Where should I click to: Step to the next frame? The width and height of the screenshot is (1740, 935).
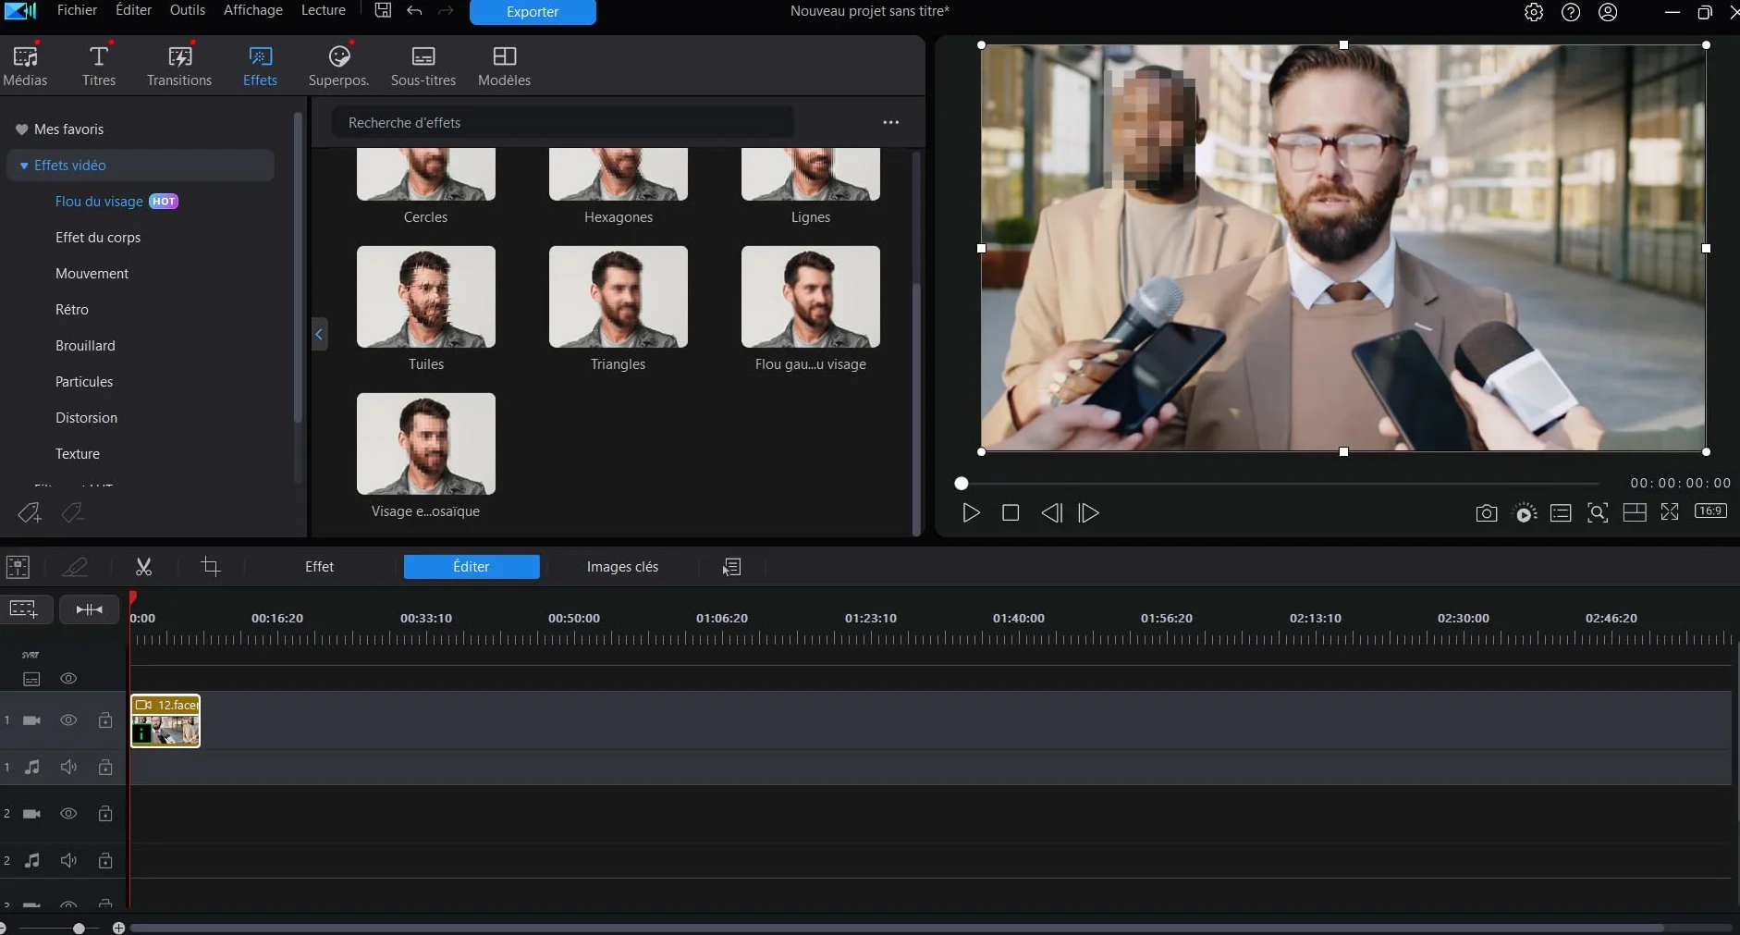(1089, 512)
